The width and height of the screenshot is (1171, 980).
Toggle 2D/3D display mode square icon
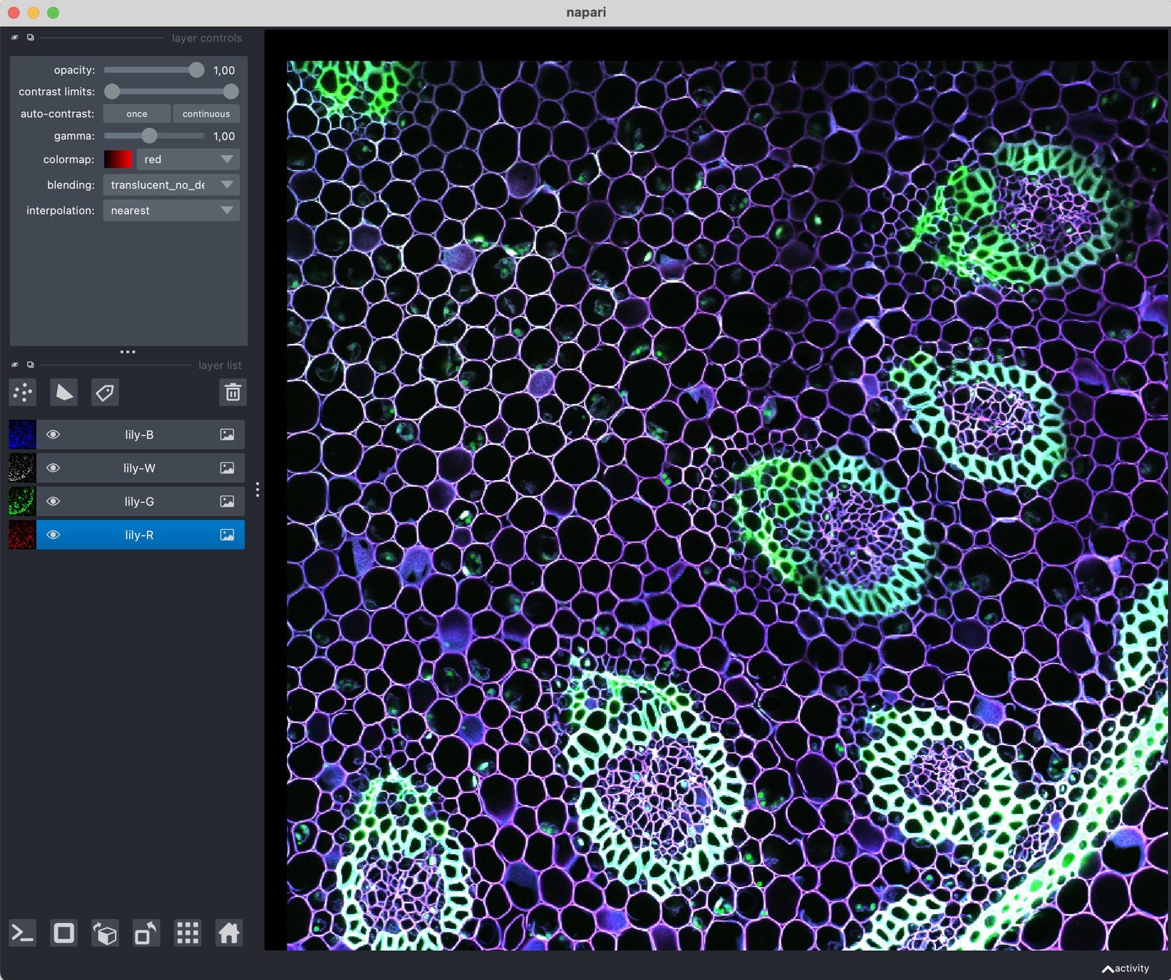[64, 933]
